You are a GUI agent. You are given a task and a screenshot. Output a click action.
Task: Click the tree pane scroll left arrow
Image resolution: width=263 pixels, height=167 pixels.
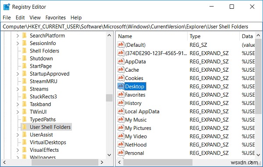pyautogui.click(x=4, y=162)
